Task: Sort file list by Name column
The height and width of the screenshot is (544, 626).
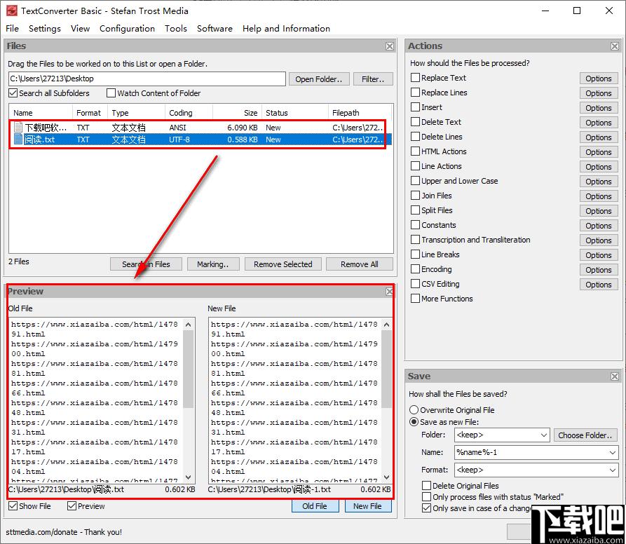Action: pos(41,113)
